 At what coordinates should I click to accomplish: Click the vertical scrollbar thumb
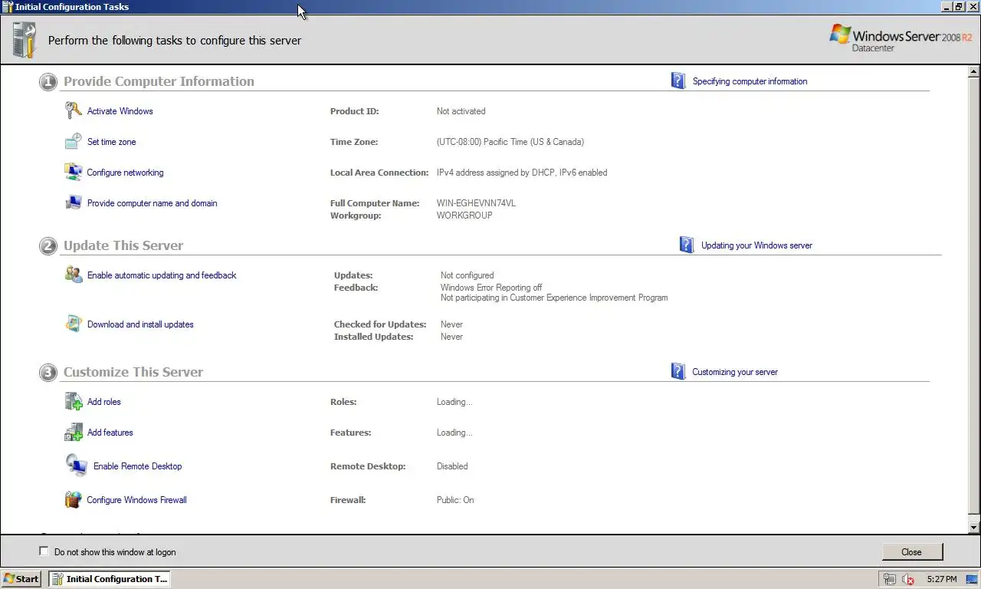coord(974,296)
